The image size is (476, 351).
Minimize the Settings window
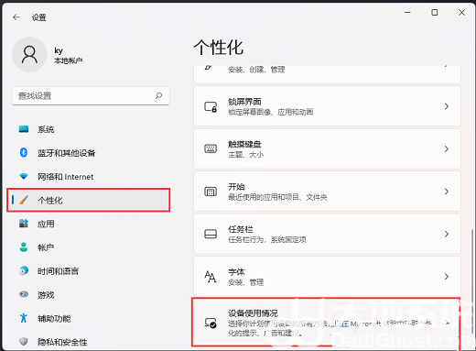[407, 13]
